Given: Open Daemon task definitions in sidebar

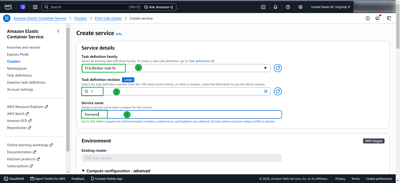Looking at the screenshot, I should (26, 82).
